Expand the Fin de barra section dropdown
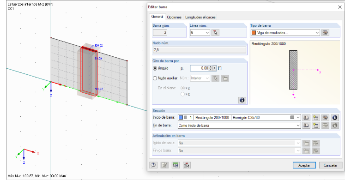 tap(298, 126)
